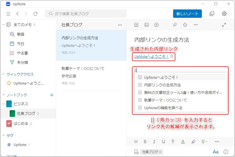
Task: Toggle strikethrough formatting
Action: (x=173, y=142)
